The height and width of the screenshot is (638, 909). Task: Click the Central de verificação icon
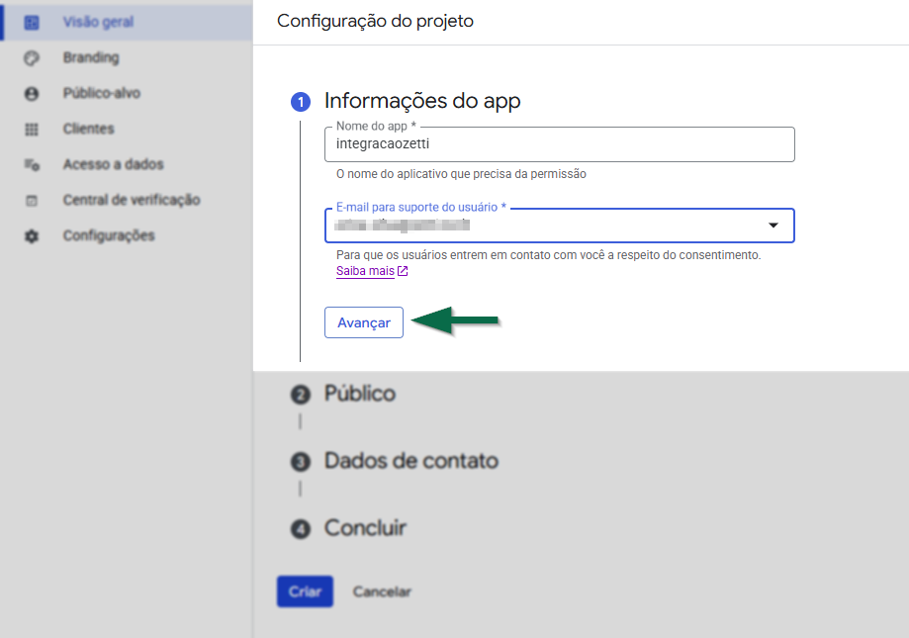(32, 200)
